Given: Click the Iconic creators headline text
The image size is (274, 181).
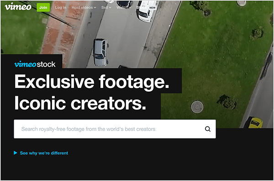Looking at the screenshot, I should [x=80, y=103].
